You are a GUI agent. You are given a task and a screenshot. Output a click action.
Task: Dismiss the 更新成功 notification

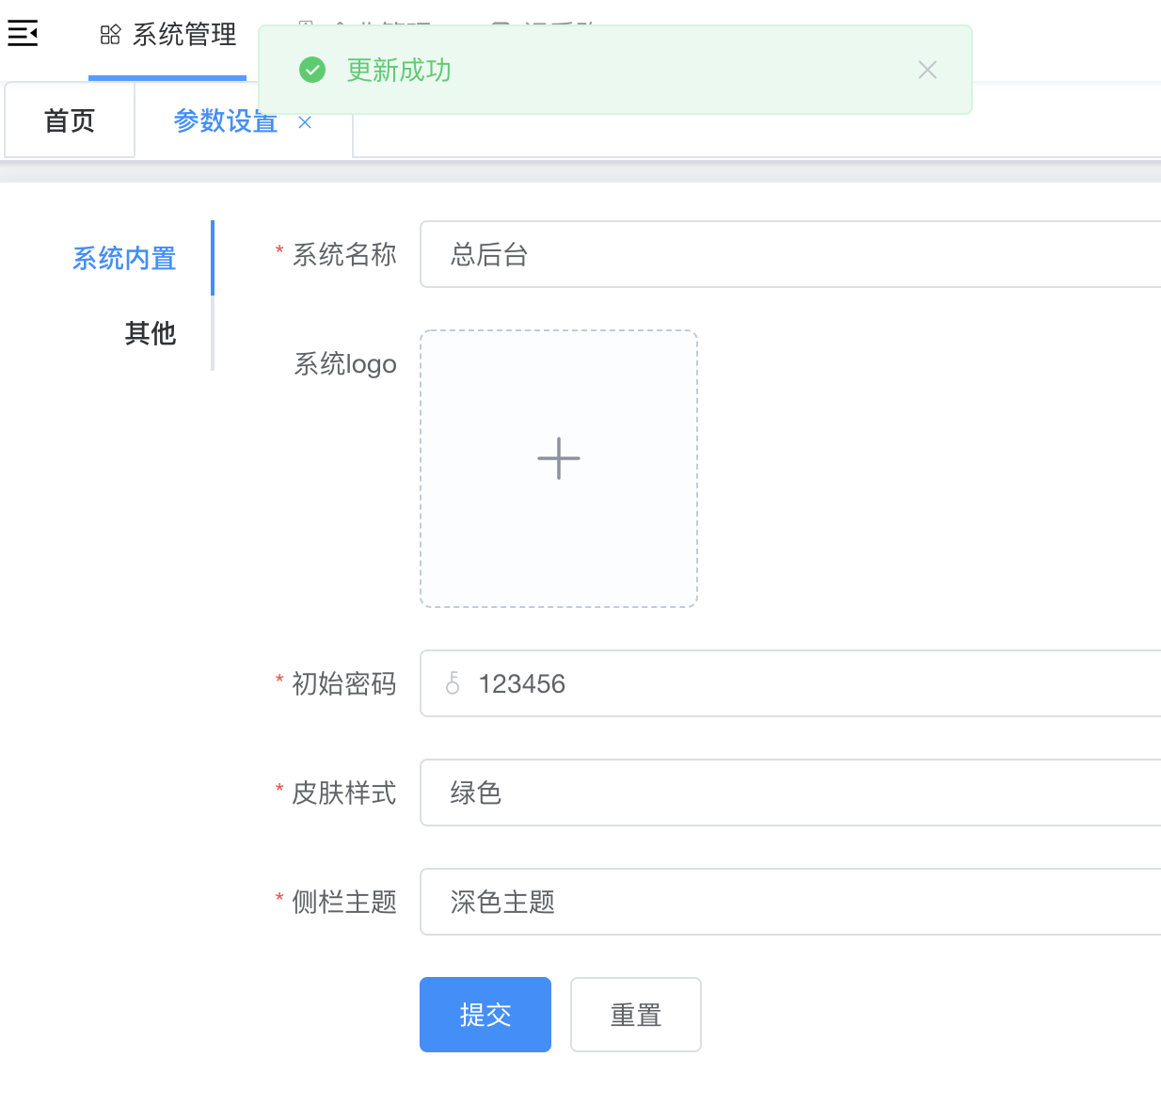pos(927,70)
